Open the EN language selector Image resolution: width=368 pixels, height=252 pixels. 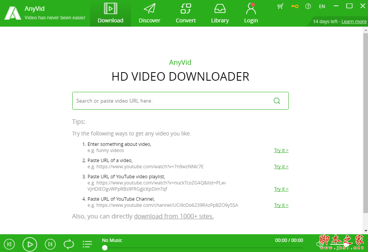tap(322, 6)
